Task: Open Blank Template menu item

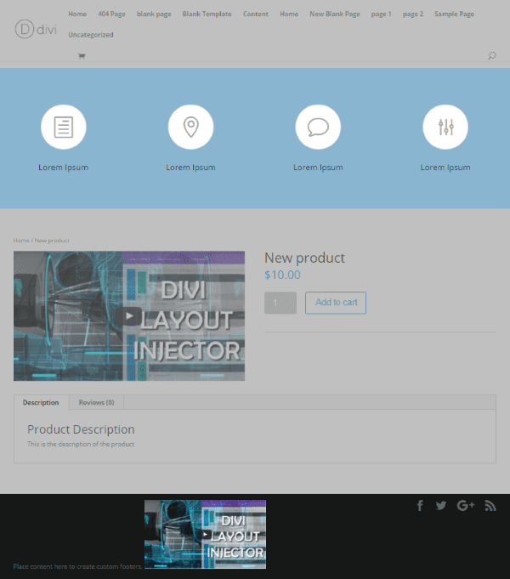Action: pos(207,14)
